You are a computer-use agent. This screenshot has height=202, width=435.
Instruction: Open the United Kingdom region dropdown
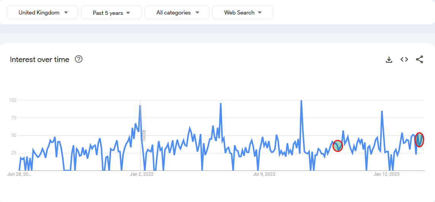coord(43,13)
